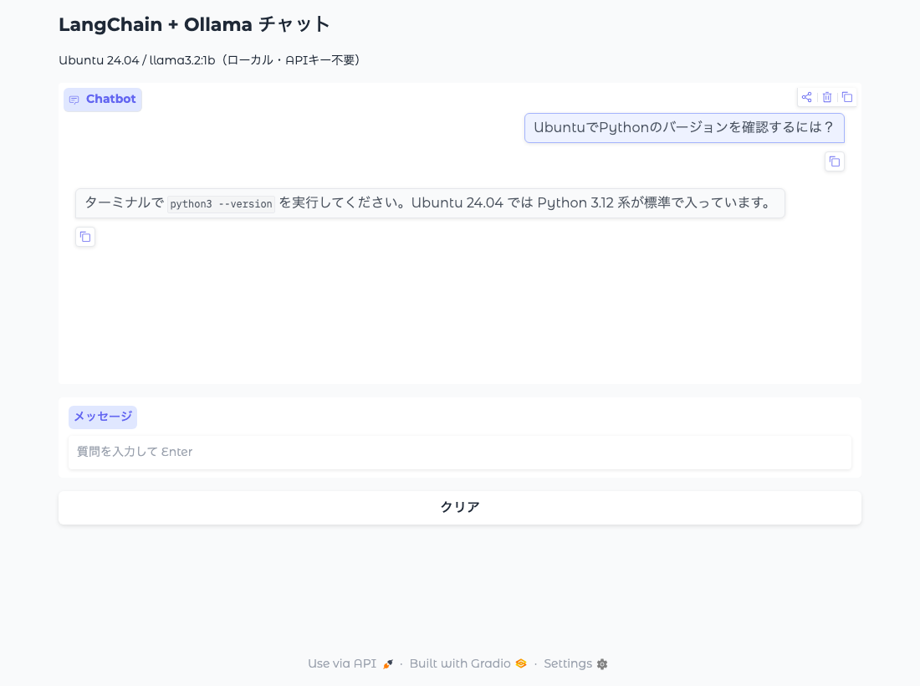Copy the bot answer about python3 --version
Screen dimensions: 920x686
pos(85,237)
